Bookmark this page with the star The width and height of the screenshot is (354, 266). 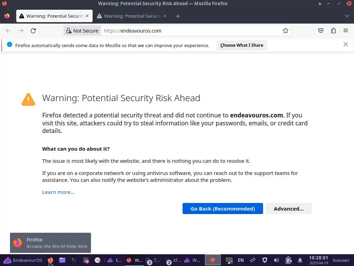point(285,31)
